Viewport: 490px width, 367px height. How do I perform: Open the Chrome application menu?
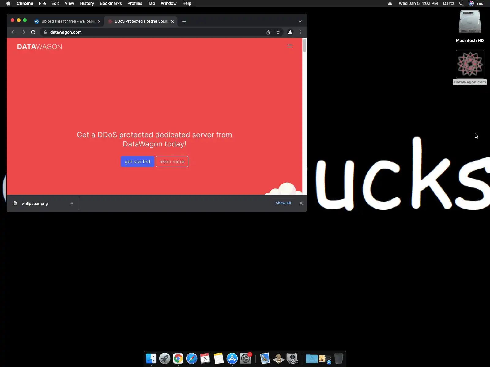point(25,3)
